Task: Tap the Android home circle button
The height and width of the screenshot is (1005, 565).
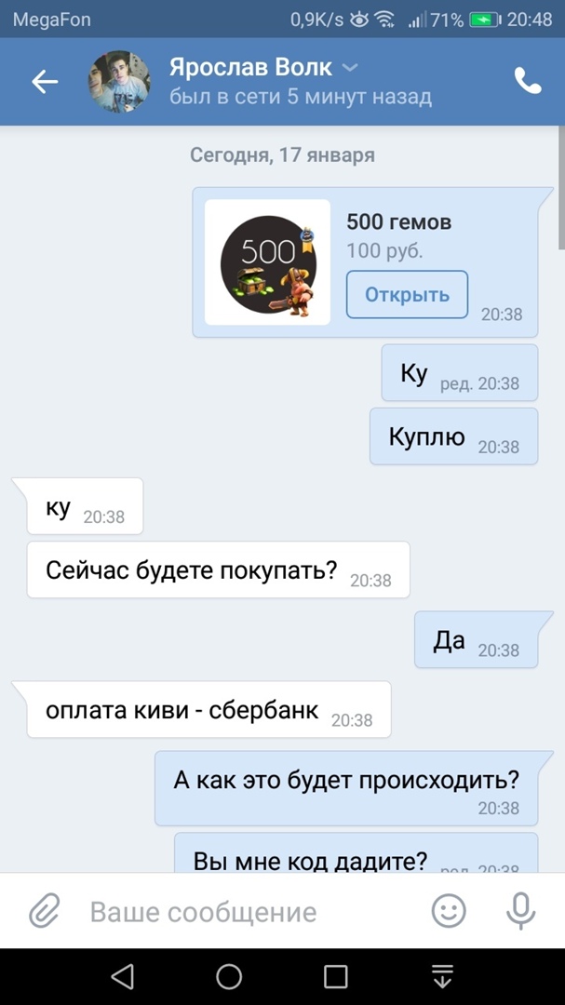Action: click(229, 977)
